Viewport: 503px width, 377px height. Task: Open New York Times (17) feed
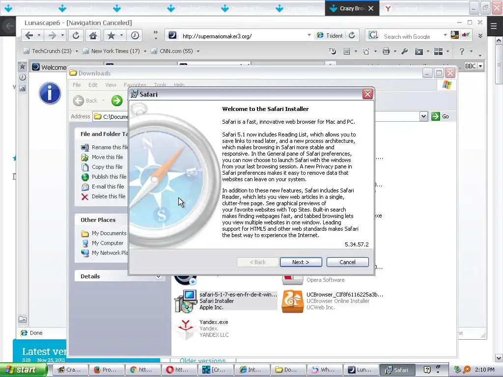pyautogui.click(x=112, y=51)
